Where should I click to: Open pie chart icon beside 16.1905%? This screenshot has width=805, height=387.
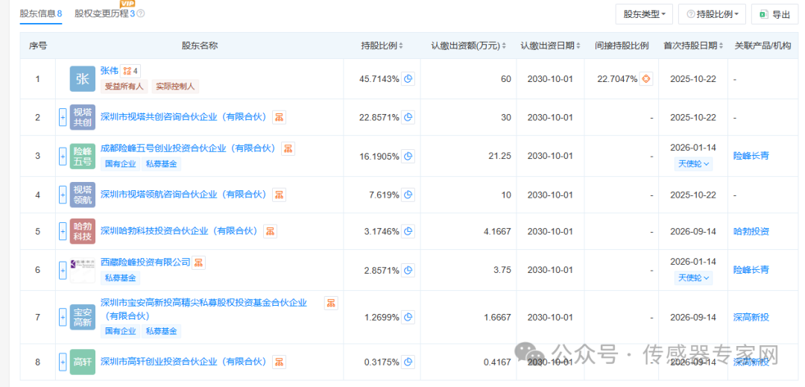(x=408, y=156)
